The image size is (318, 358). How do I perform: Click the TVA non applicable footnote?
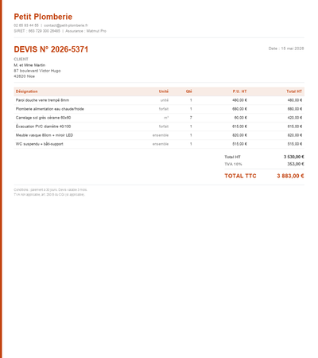pos(49,195)
